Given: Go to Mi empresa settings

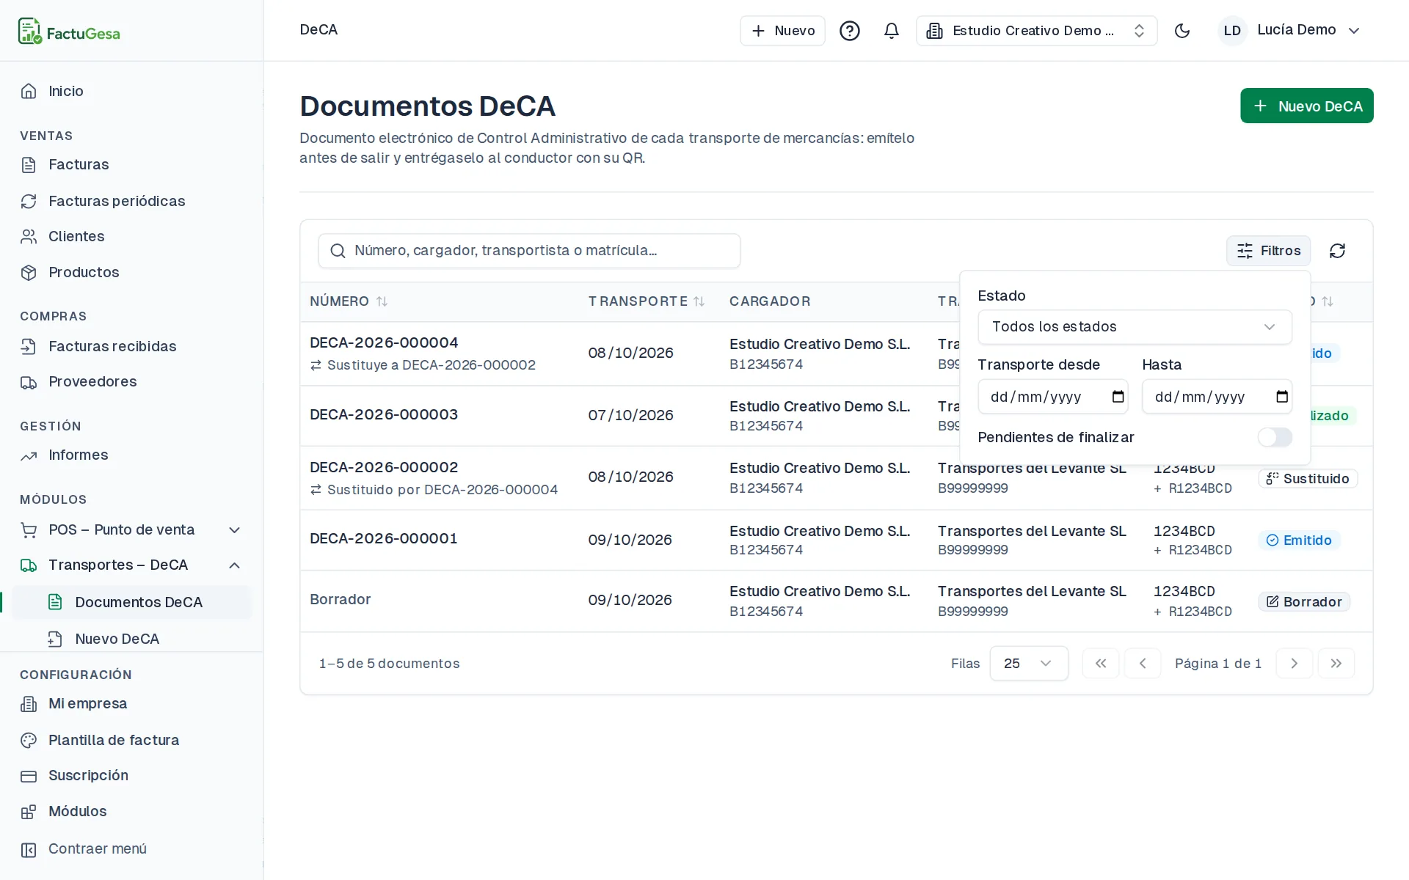Looking at the screenshot, I should [x=132, y=704].
